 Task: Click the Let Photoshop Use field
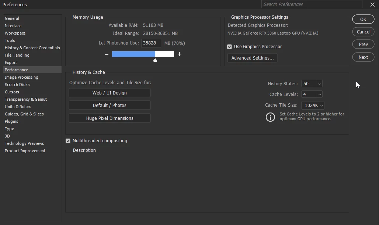pos(151,43)
